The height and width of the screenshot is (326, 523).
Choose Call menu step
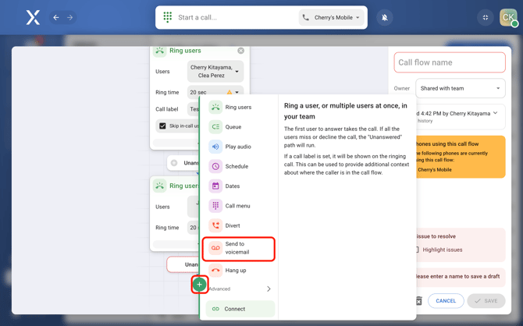click(x=238, y=206)
